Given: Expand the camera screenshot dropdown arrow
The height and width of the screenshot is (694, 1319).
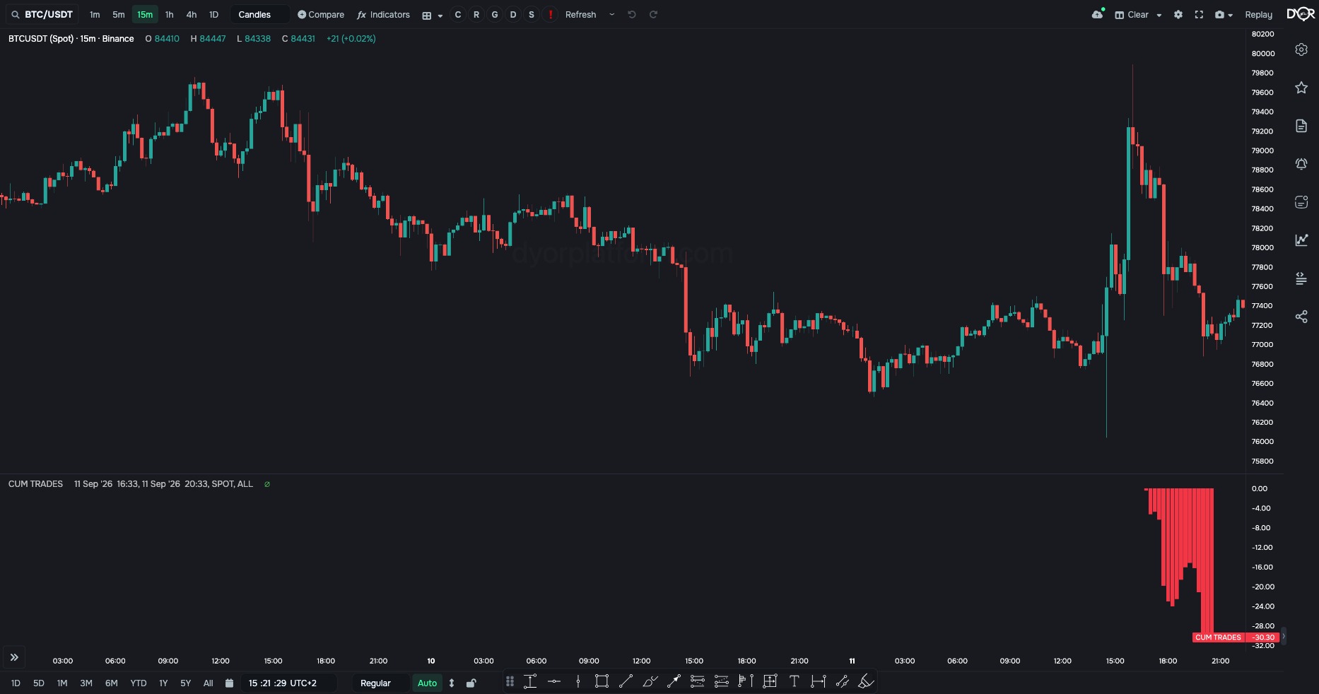Looking at the screenshot, I should coord(1231,15).
